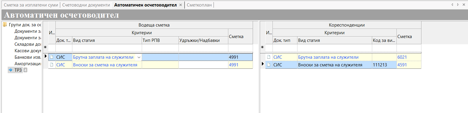Sort by Док. тип column in Кореспонденции
Screen dimensions: 468x113
[285, 40]
